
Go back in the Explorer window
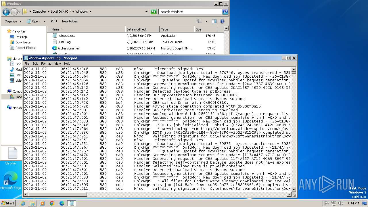coord(6,12)
